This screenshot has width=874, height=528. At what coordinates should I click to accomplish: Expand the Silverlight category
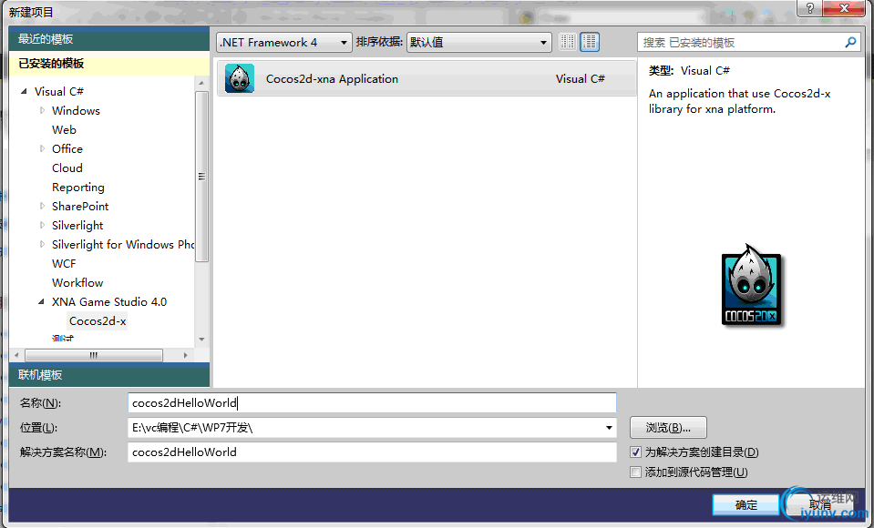tap(42, 225)
